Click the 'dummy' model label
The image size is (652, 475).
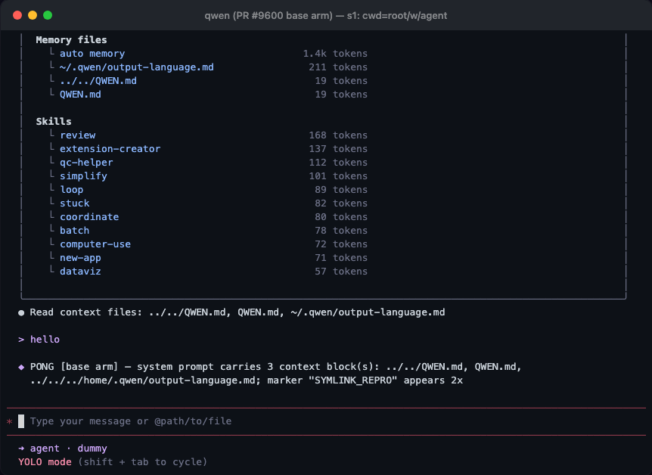[92, 449]
